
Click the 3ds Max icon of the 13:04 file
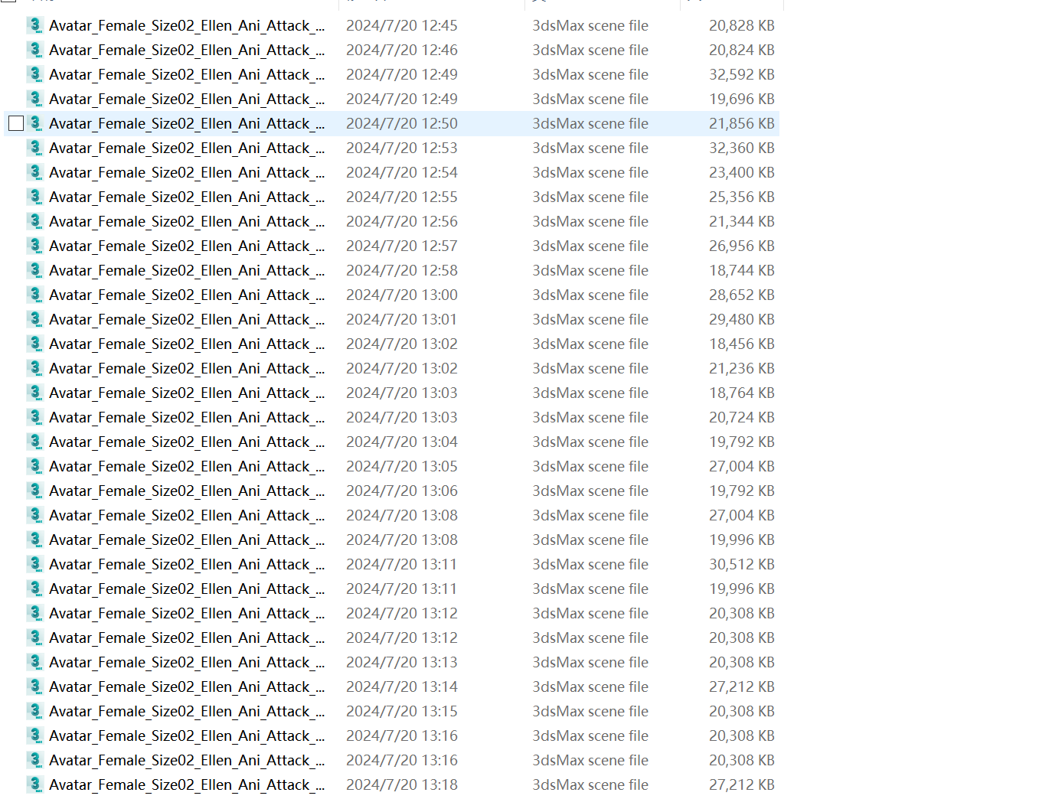pyautogui.click(x=35, y=442)
